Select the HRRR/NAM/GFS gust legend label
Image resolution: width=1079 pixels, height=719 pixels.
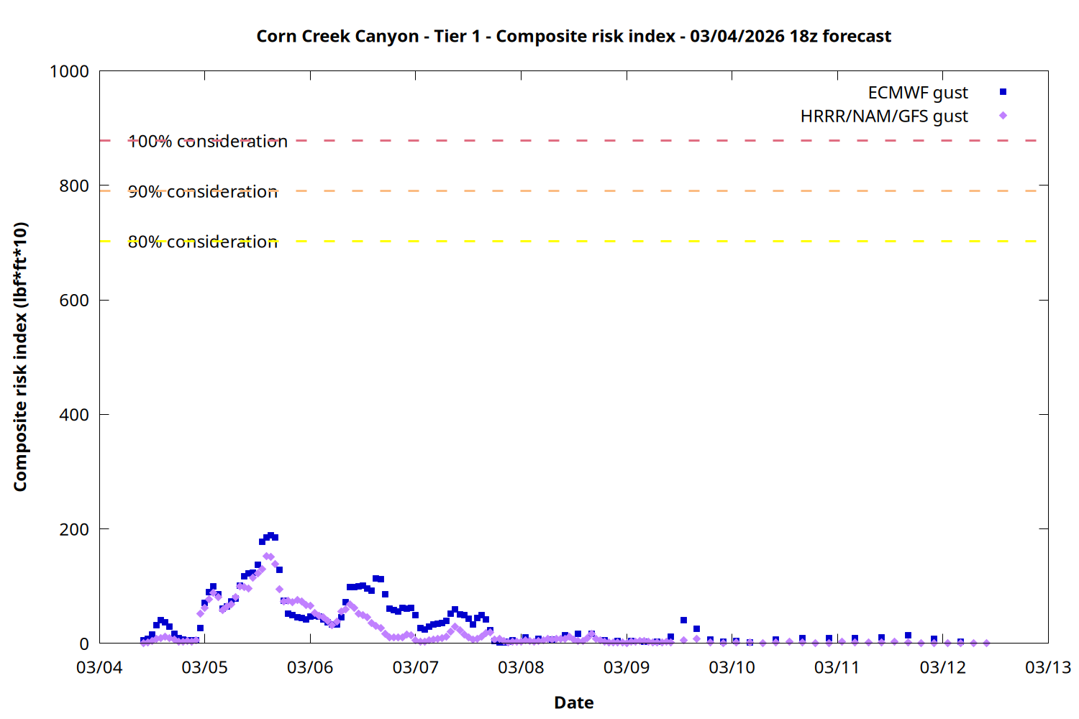click(884, 116)
